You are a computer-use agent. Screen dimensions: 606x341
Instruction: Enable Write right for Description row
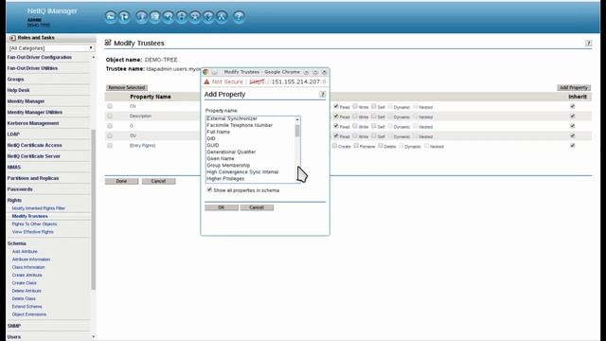pyautogui.click(x=355, y=116)
